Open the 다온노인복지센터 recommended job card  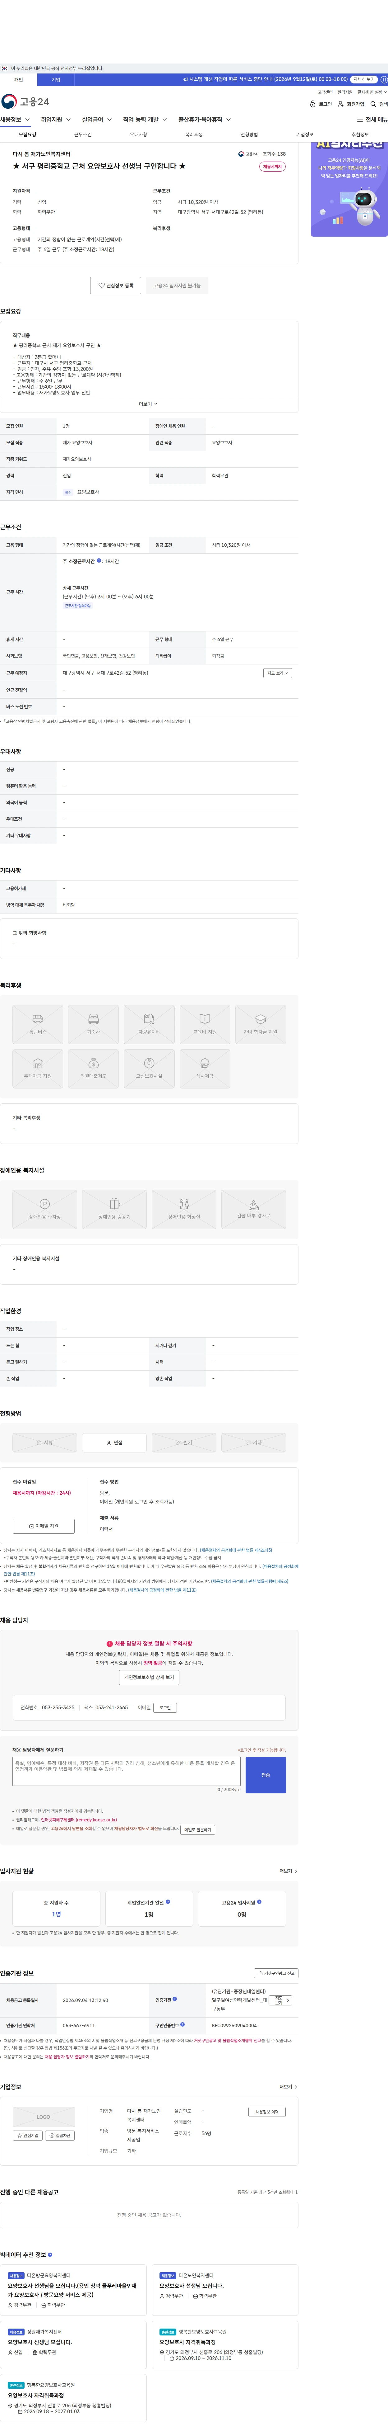[x=225, y=2290]
